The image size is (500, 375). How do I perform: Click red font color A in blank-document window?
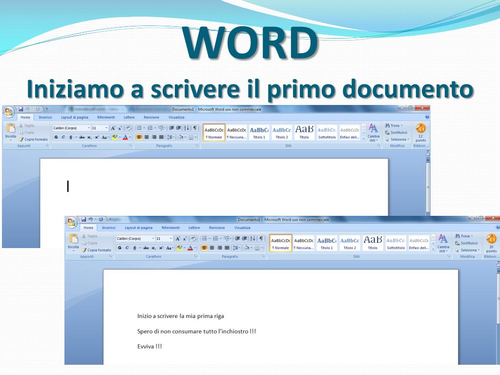coord(125,137)
